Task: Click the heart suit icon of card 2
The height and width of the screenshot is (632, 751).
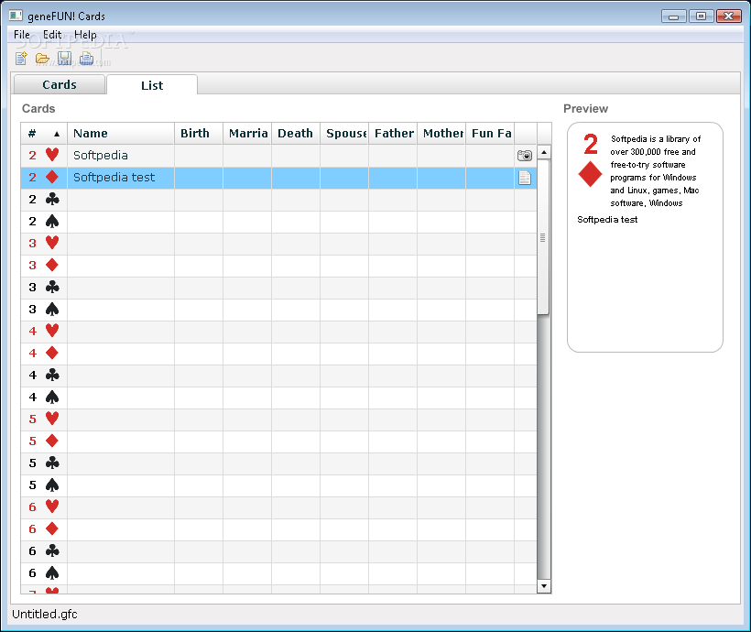Action: point(52,155)
